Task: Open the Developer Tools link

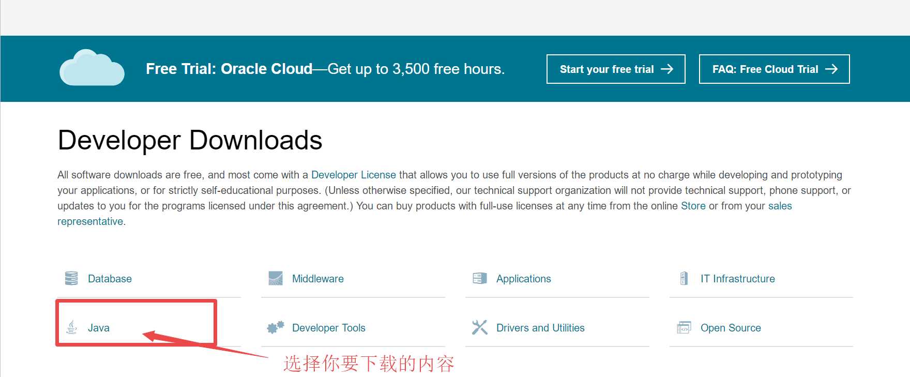Action: click(x=329, y=328)
